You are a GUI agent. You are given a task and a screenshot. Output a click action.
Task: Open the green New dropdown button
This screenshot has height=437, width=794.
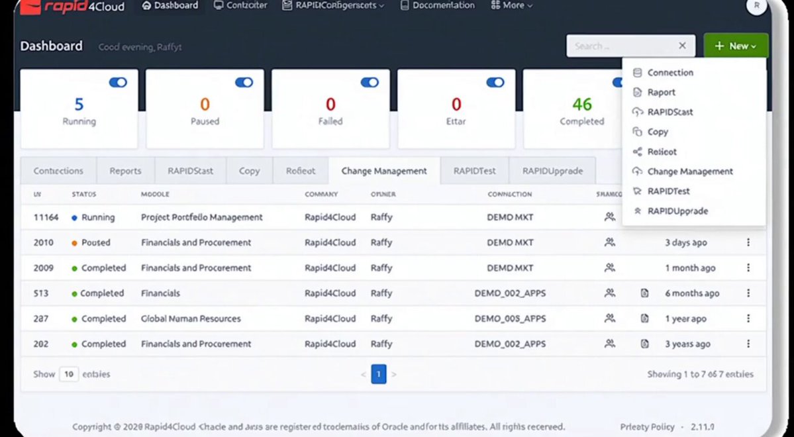click(736, 46)
